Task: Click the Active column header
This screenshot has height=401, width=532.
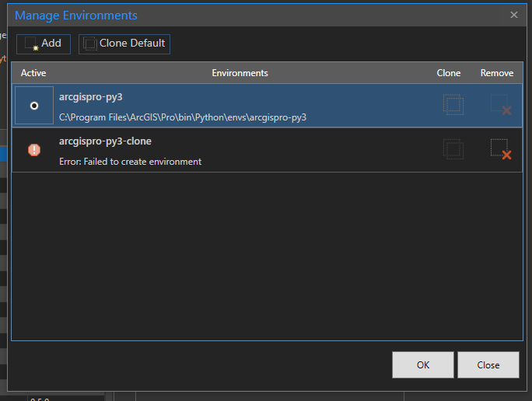Action: point(33,73)
